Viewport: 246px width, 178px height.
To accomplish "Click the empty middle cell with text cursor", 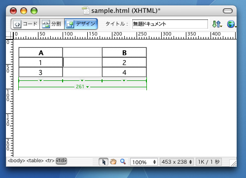I will point(82,62).
